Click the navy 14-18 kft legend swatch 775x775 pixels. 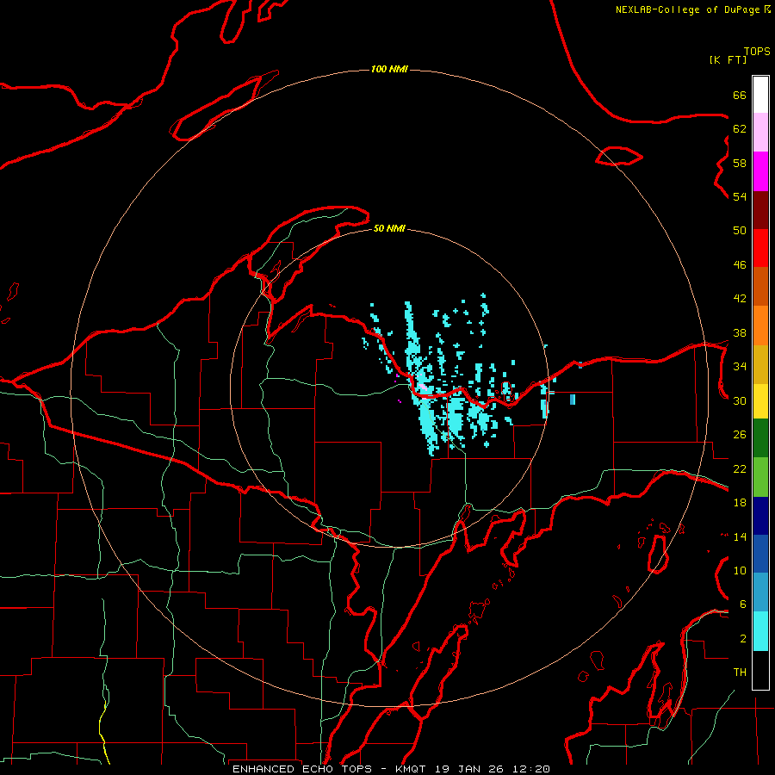click(x=760, y=516)
